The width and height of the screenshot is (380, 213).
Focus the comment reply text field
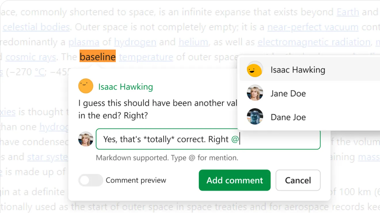click(x=207, y=139)
